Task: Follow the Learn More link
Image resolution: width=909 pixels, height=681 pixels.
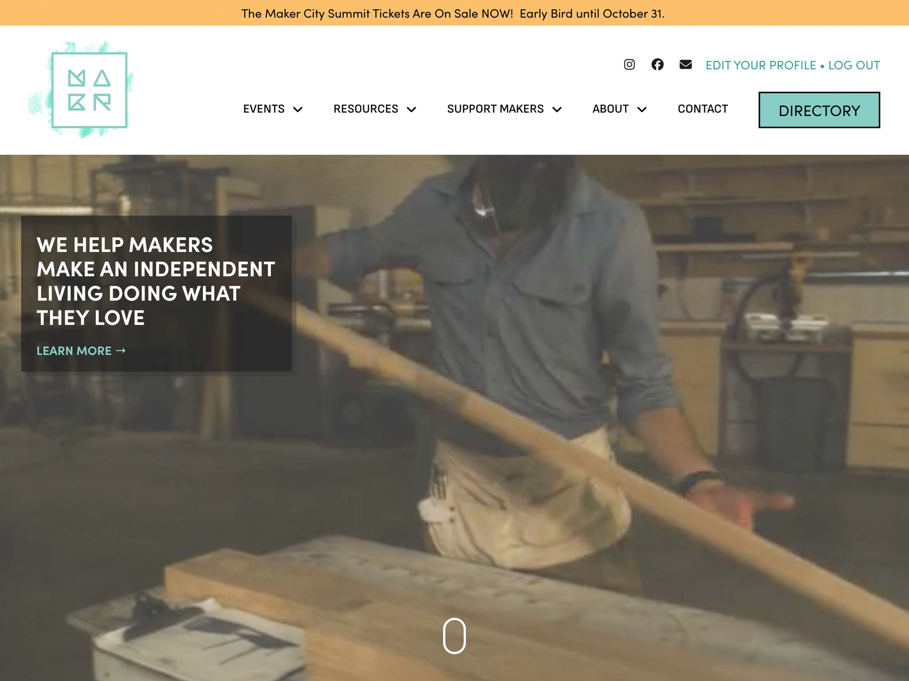Action: coord(74,351)
